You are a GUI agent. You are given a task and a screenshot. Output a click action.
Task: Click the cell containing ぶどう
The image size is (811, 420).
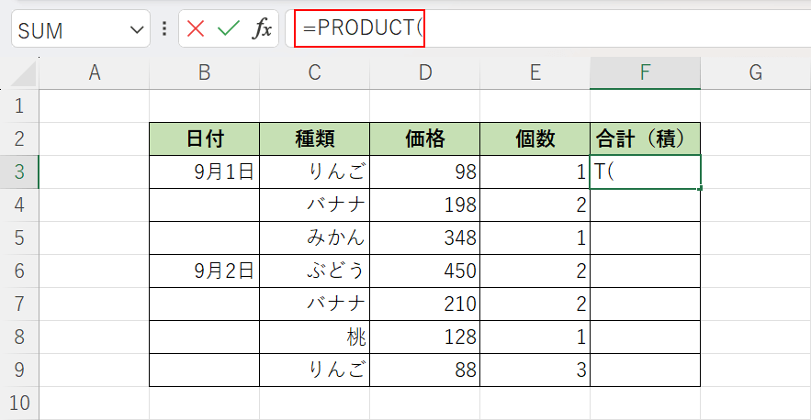coord(314,271)
